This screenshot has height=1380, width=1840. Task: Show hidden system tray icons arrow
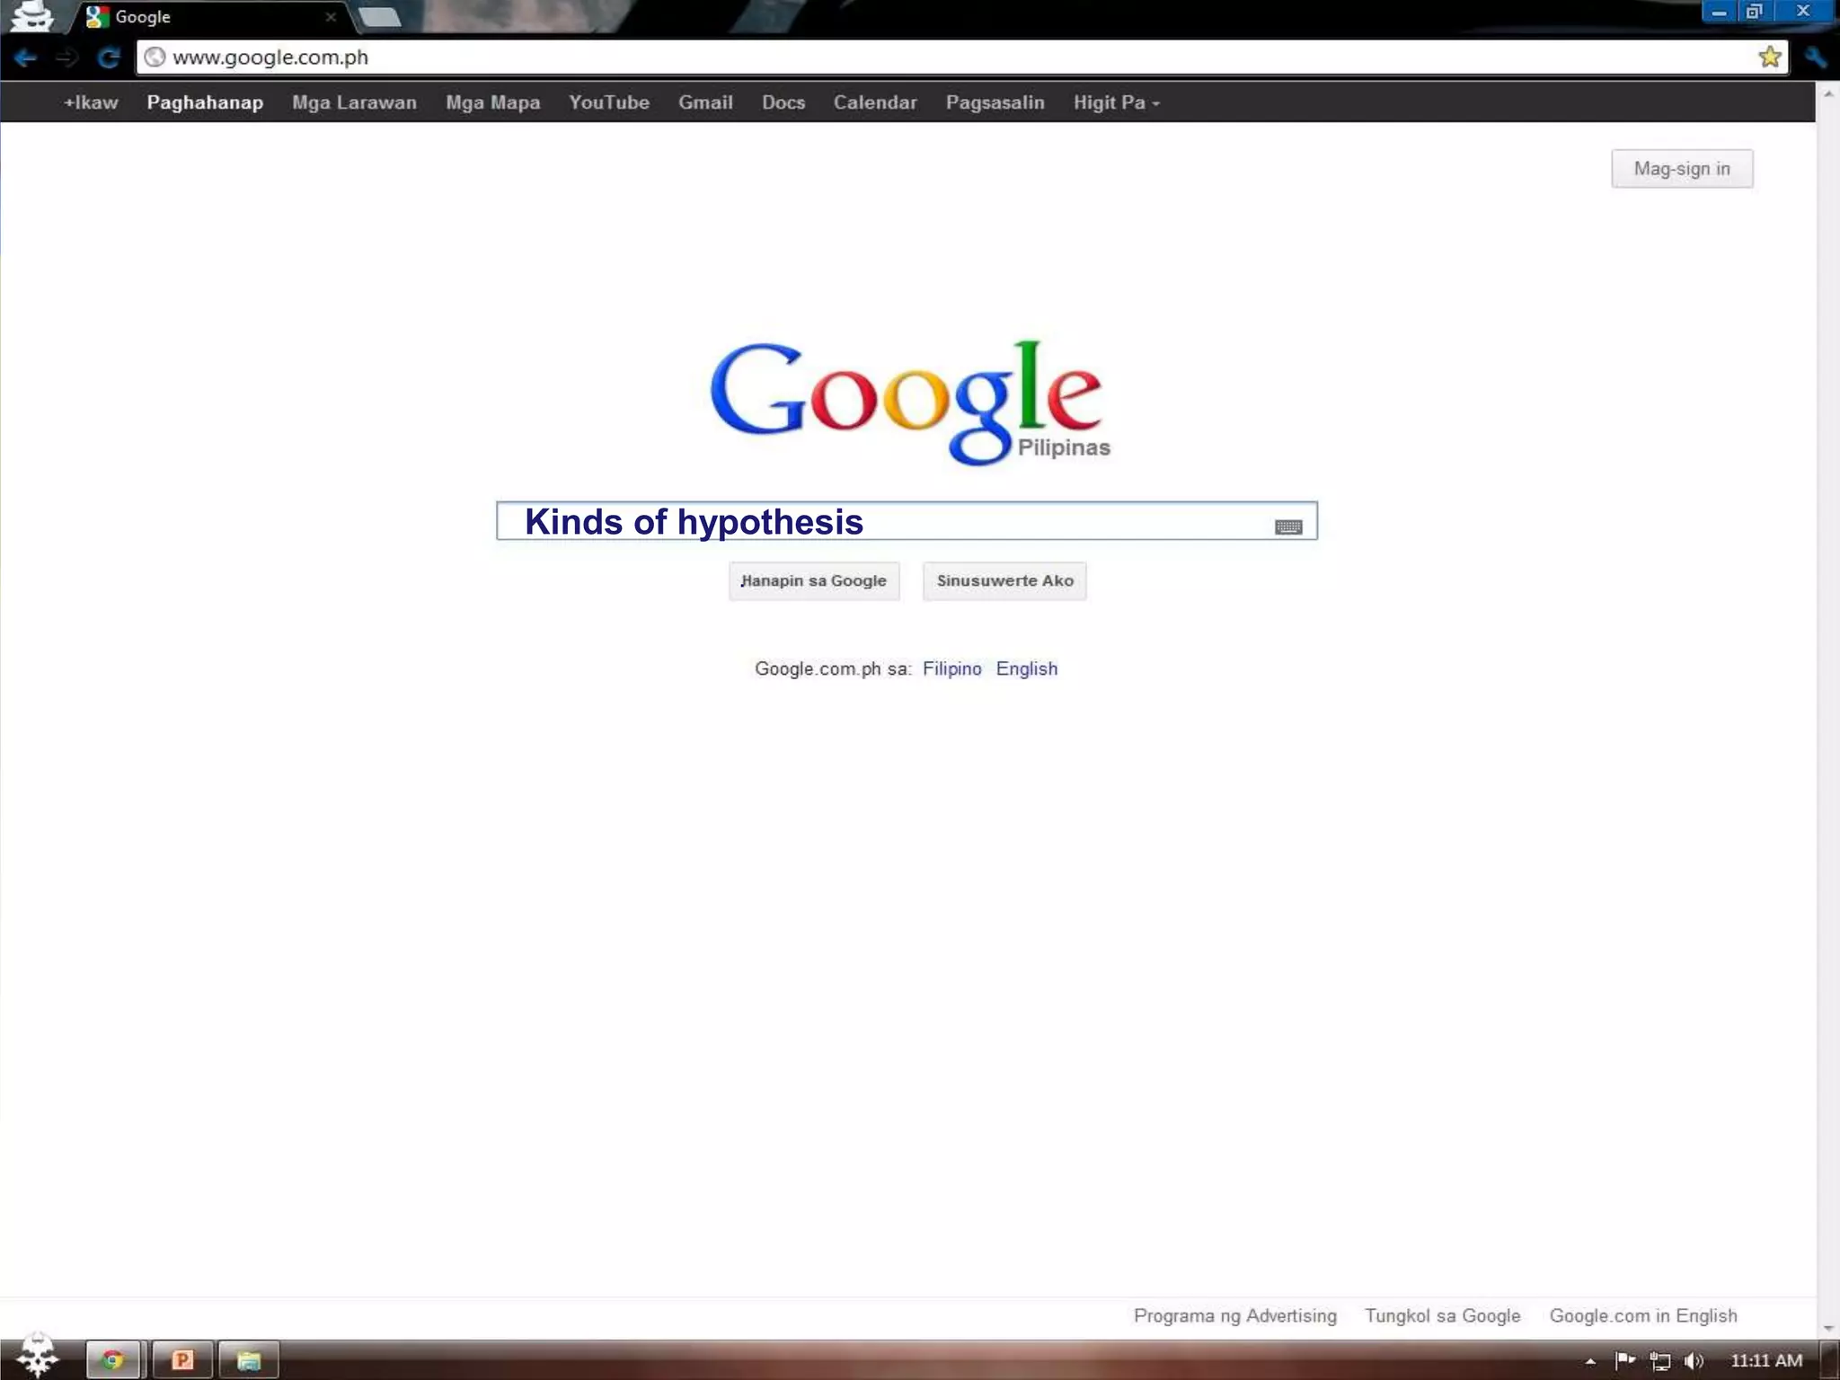(1590, 1361)
